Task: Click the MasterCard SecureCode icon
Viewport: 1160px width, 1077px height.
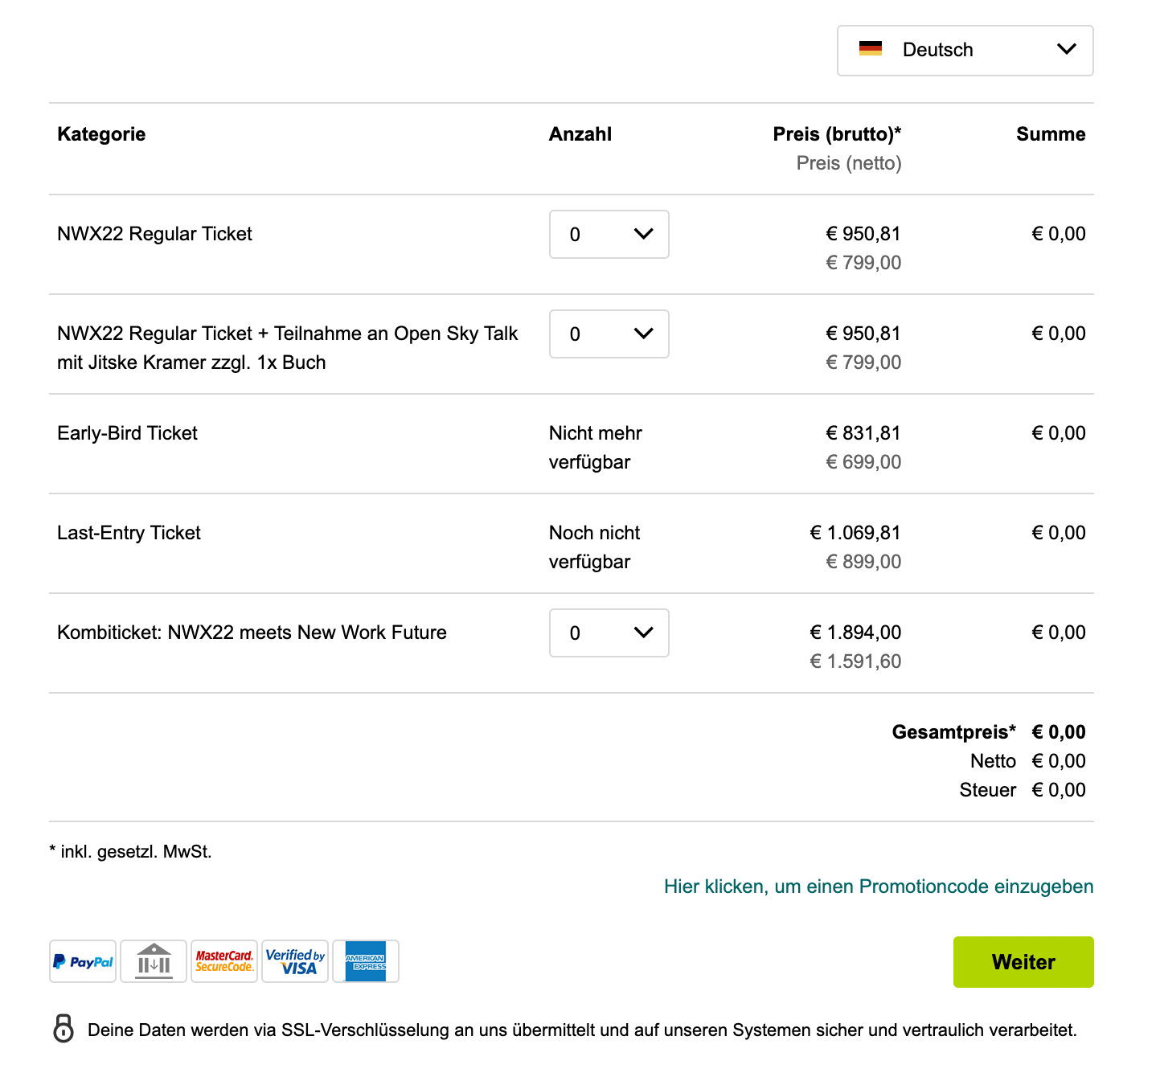Action: tap(224, 961)
